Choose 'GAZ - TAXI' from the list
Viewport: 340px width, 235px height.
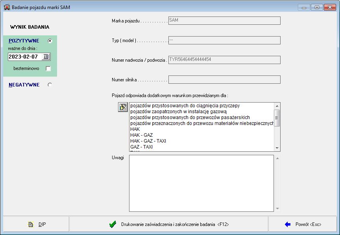tap(141, 147)
